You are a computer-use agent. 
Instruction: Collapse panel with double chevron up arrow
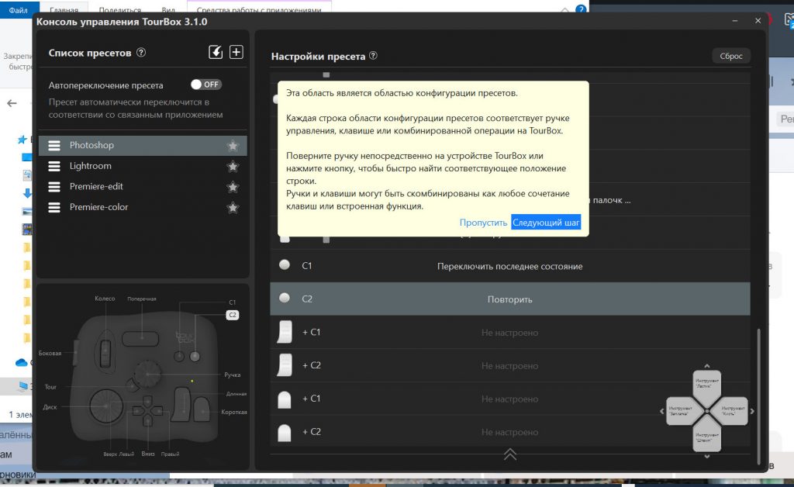(x=510, y=454)
